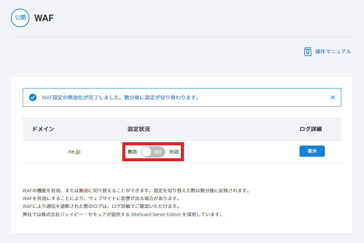Screen dimensions: 364x243
Task: Dismiss the WAF無効化 completion notification
Action: click(333, 97)
